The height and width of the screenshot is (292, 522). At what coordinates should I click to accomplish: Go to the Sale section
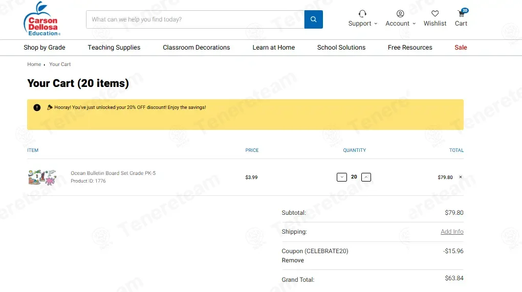point(461,48)
